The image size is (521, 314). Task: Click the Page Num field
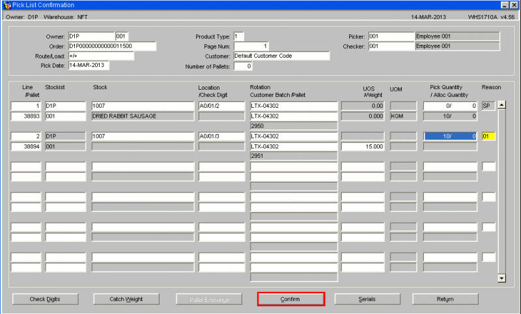(251, 46)
